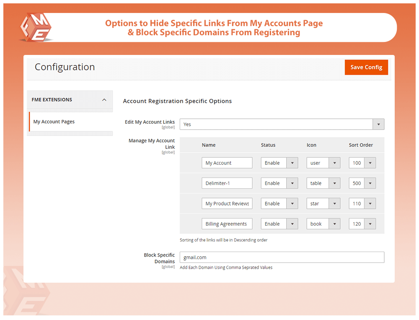Click the Block Specific Domains field

[282, 257]
